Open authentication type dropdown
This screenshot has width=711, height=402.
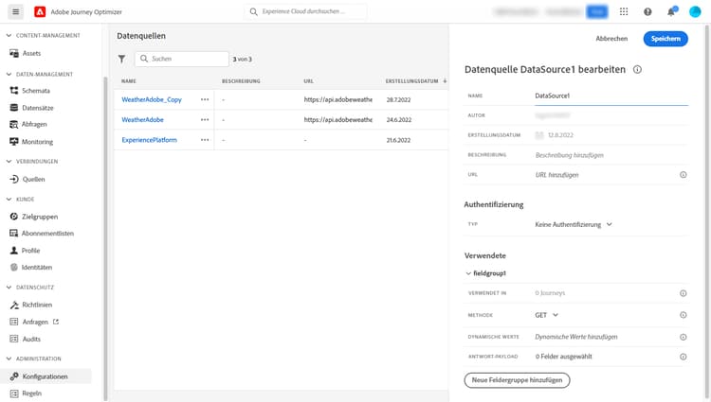[x=574, y=225]
